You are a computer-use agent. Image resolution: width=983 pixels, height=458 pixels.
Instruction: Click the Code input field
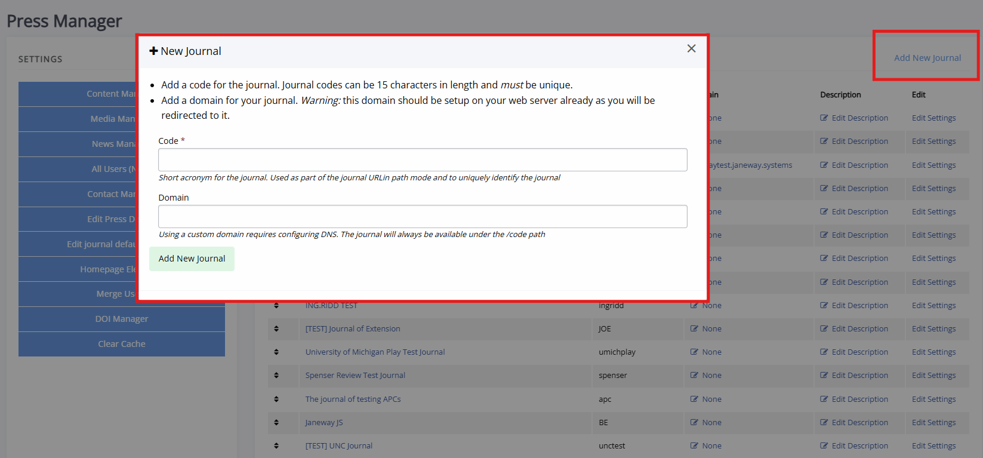coord(423,159)
